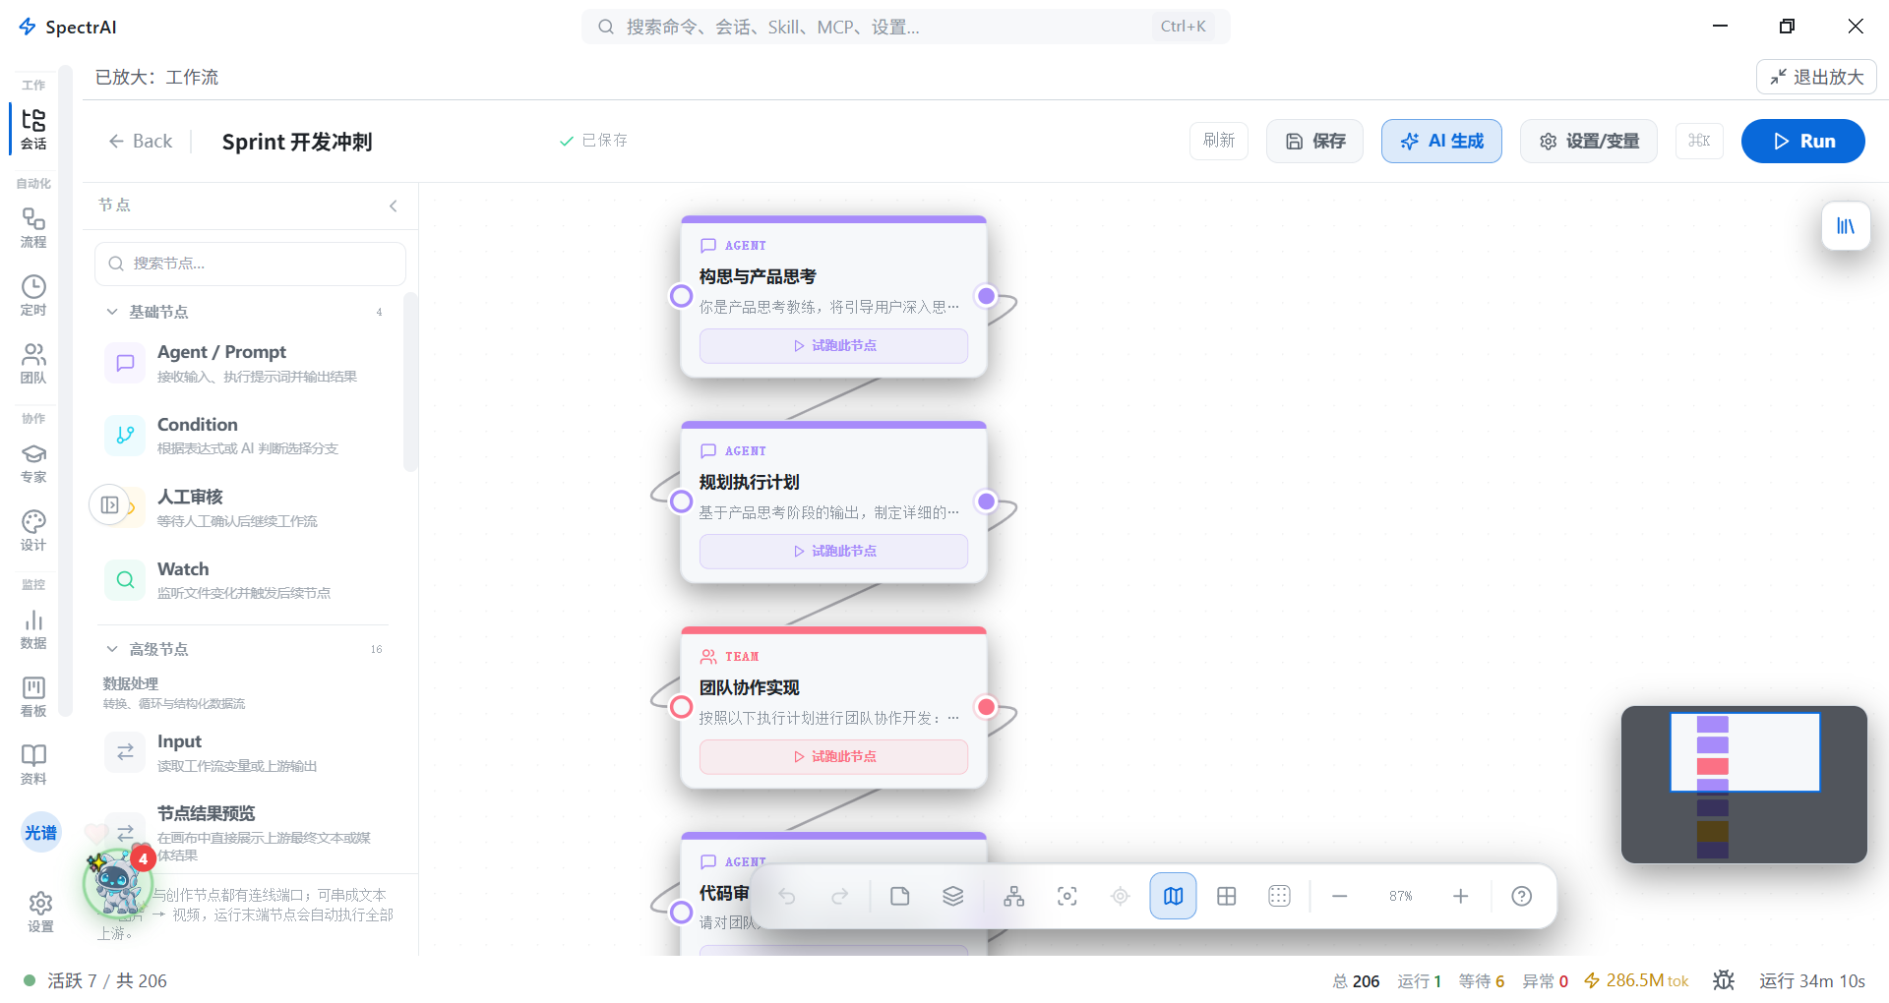Open the 团队 team sidebar icon
The image size is (1889, 1003).
point(33,363)
